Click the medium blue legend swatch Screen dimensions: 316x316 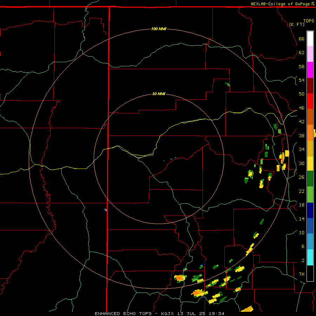(x=310, y=226)
